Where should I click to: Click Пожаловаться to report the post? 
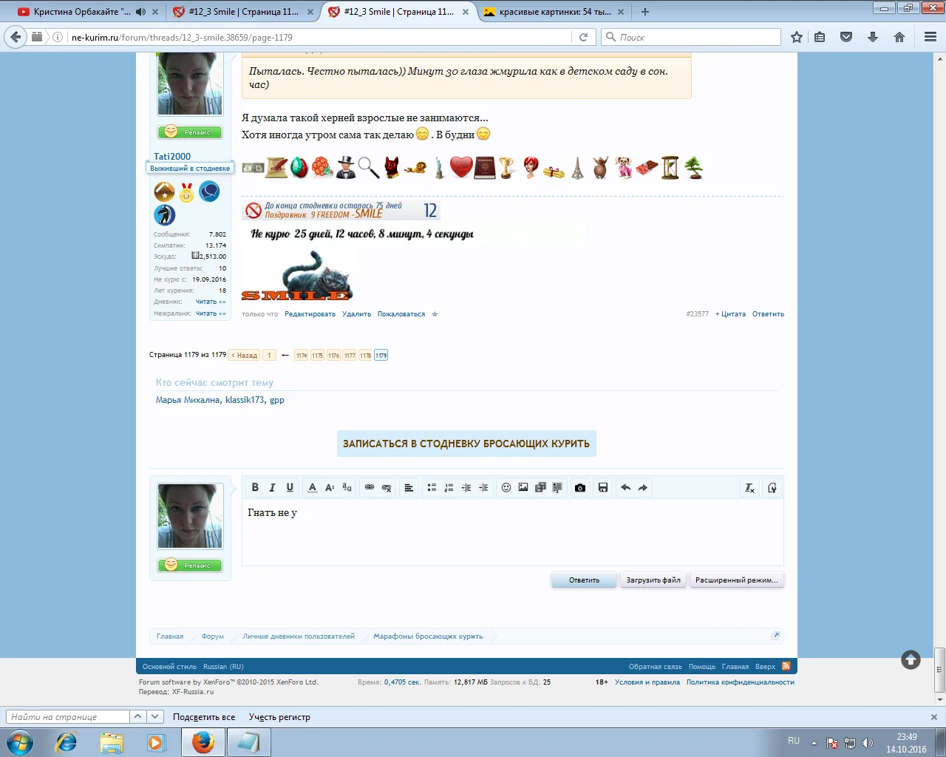tap(401, 314)
